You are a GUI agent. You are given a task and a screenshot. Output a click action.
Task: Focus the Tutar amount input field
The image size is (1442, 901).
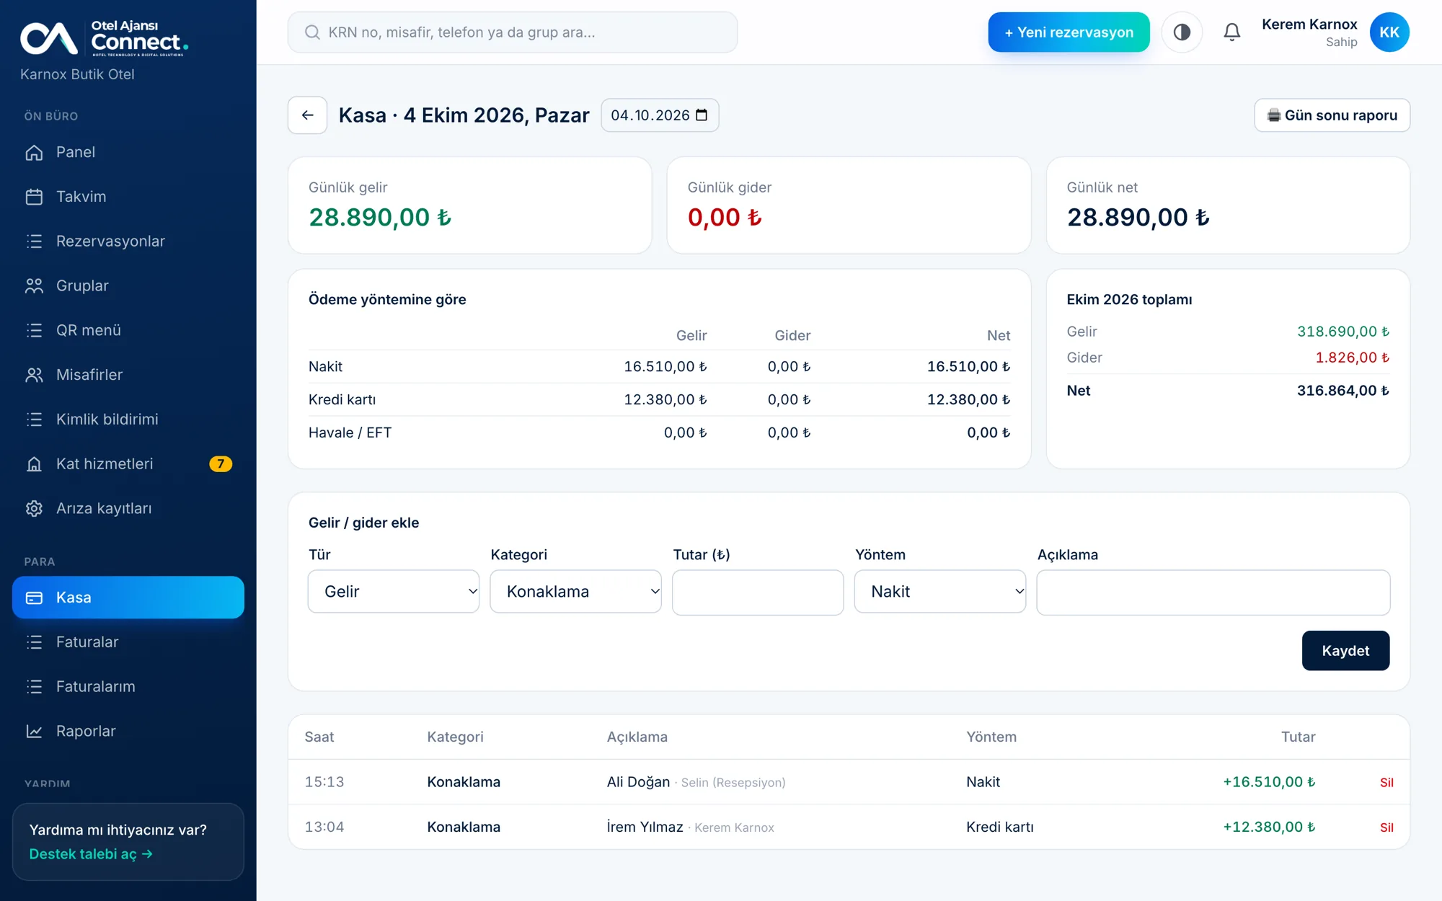click(758, 592)
